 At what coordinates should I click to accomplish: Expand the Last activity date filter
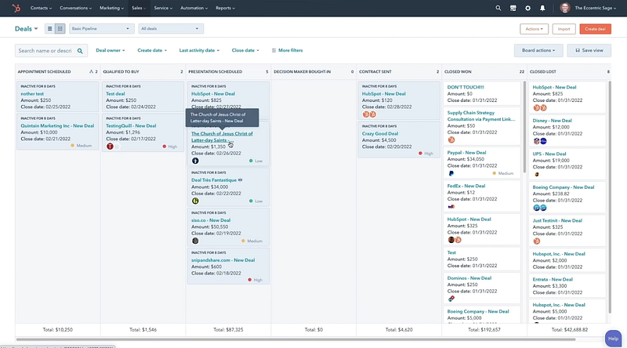(x=199, y=50)
